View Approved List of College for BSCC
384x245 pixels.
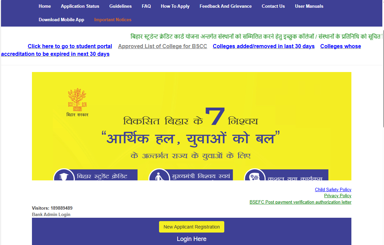point(162,46)
